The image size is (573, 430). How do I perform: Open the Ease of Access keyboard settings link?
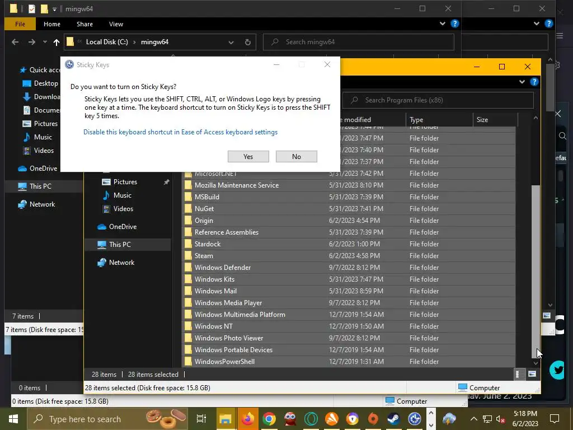[x=181, y=132]
